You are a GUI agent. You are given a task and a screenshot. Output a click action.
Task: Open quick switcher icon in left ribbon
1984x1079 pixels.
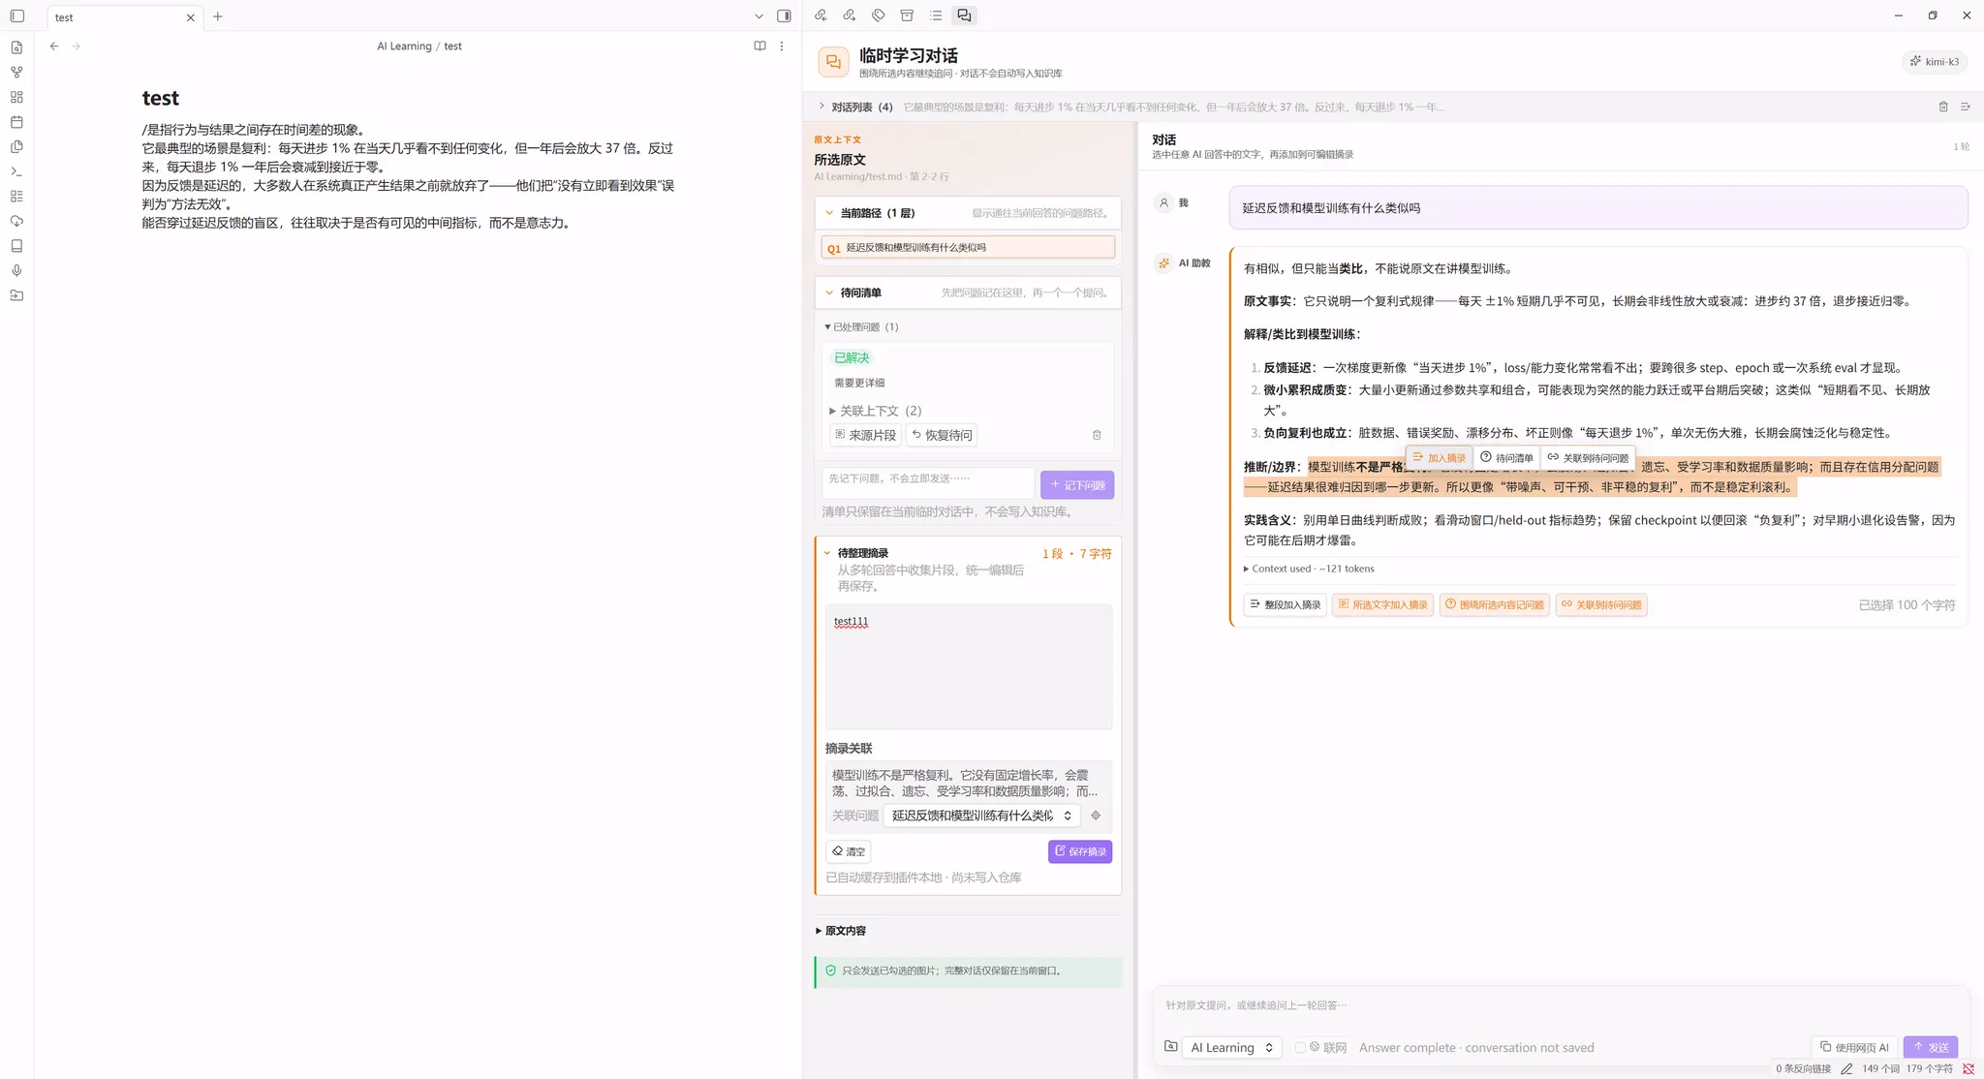tap(16, 47)
